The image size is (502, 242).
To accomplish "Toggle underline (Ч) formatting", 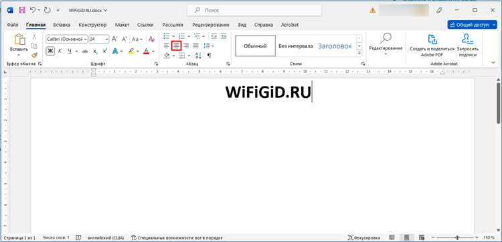I will click(70, 52).
